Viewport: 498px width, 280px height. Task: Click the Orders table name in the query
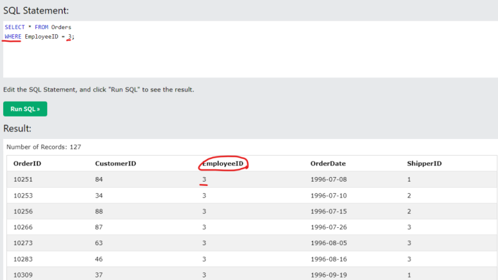point(61,27)
